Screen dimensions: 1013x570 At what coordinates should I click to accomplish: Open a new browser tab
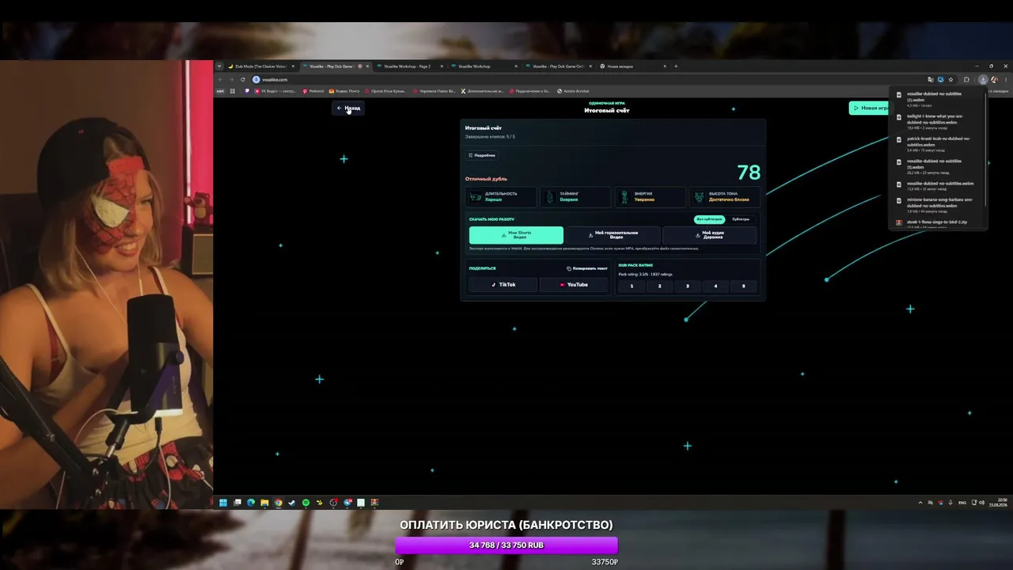click(x=676, y=66)
